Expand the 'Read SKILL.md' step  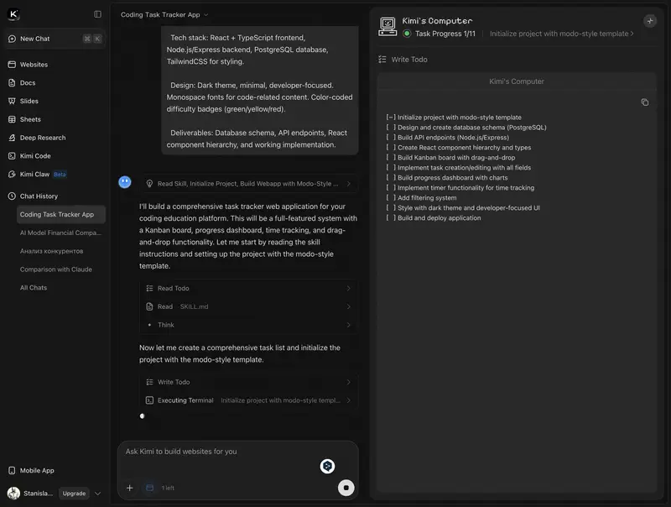coord(247,306)
